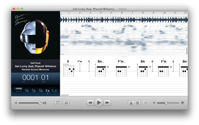Click the beats counter 01 display

(45, 78)
